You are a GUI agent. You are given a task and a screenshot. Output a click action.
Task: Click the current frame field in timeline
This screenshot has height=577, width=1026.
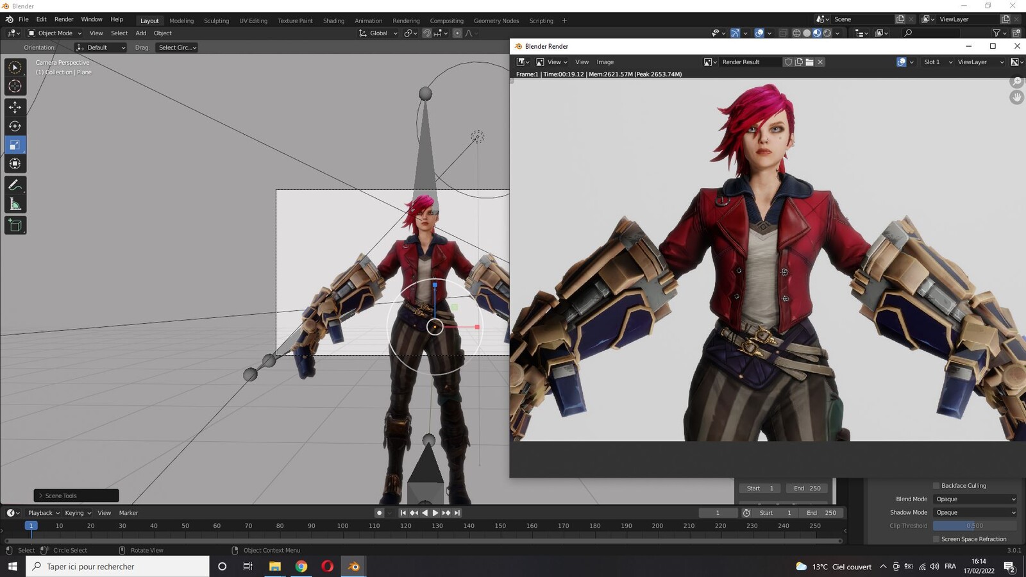click(718, 513)
